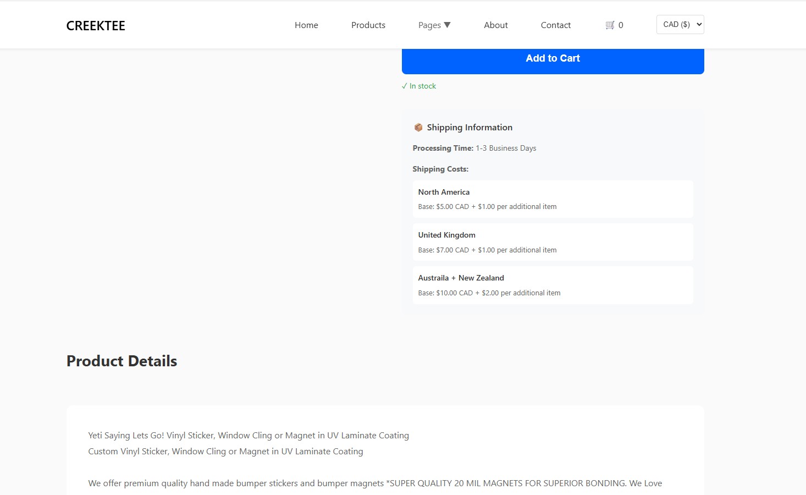Image resolution: width=806 pixels, height=495 pixels.
Task: Go to the Contact page
Action: tap(555, 25)
